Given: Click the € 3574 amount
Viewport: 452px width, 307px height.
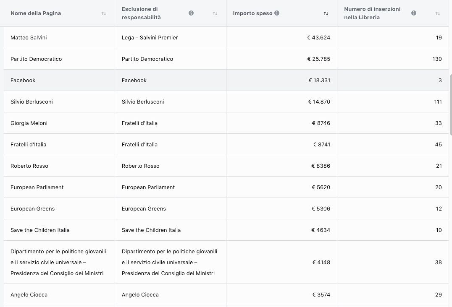Looking at the screenshot, I should click(x=321, y=295).
